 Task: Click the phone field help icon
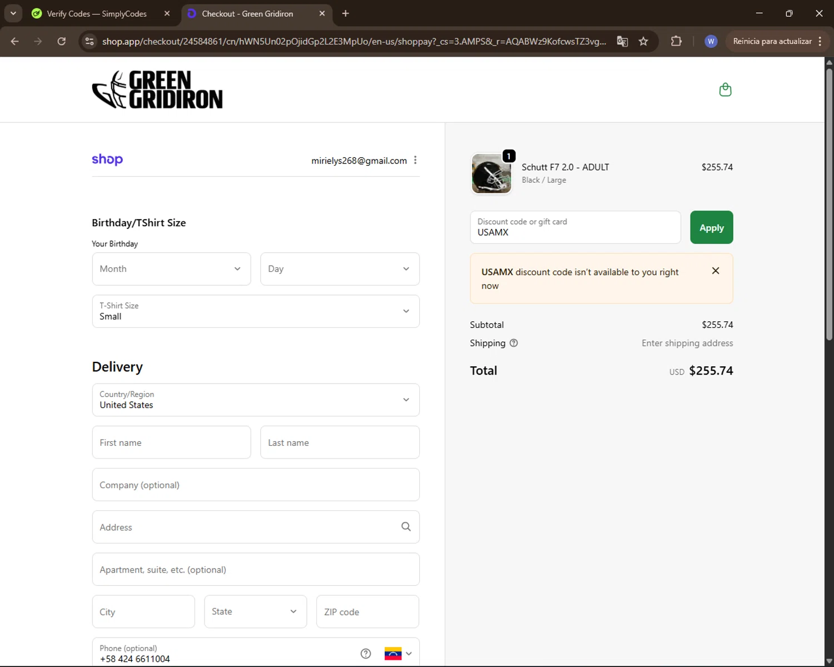pos(365,654)
